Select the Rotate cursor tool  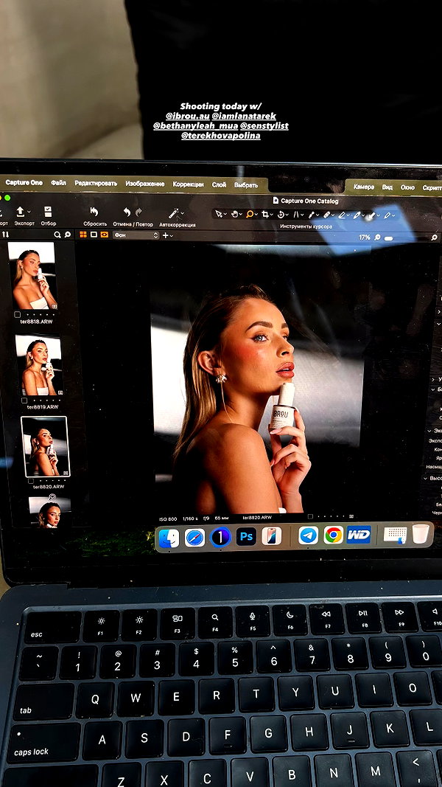click(x=281, y=215)
